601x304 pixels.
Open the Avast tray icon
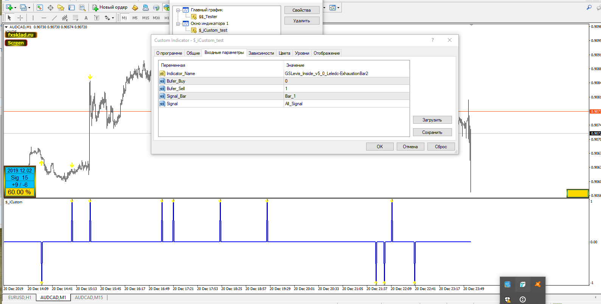pos(537,284)
